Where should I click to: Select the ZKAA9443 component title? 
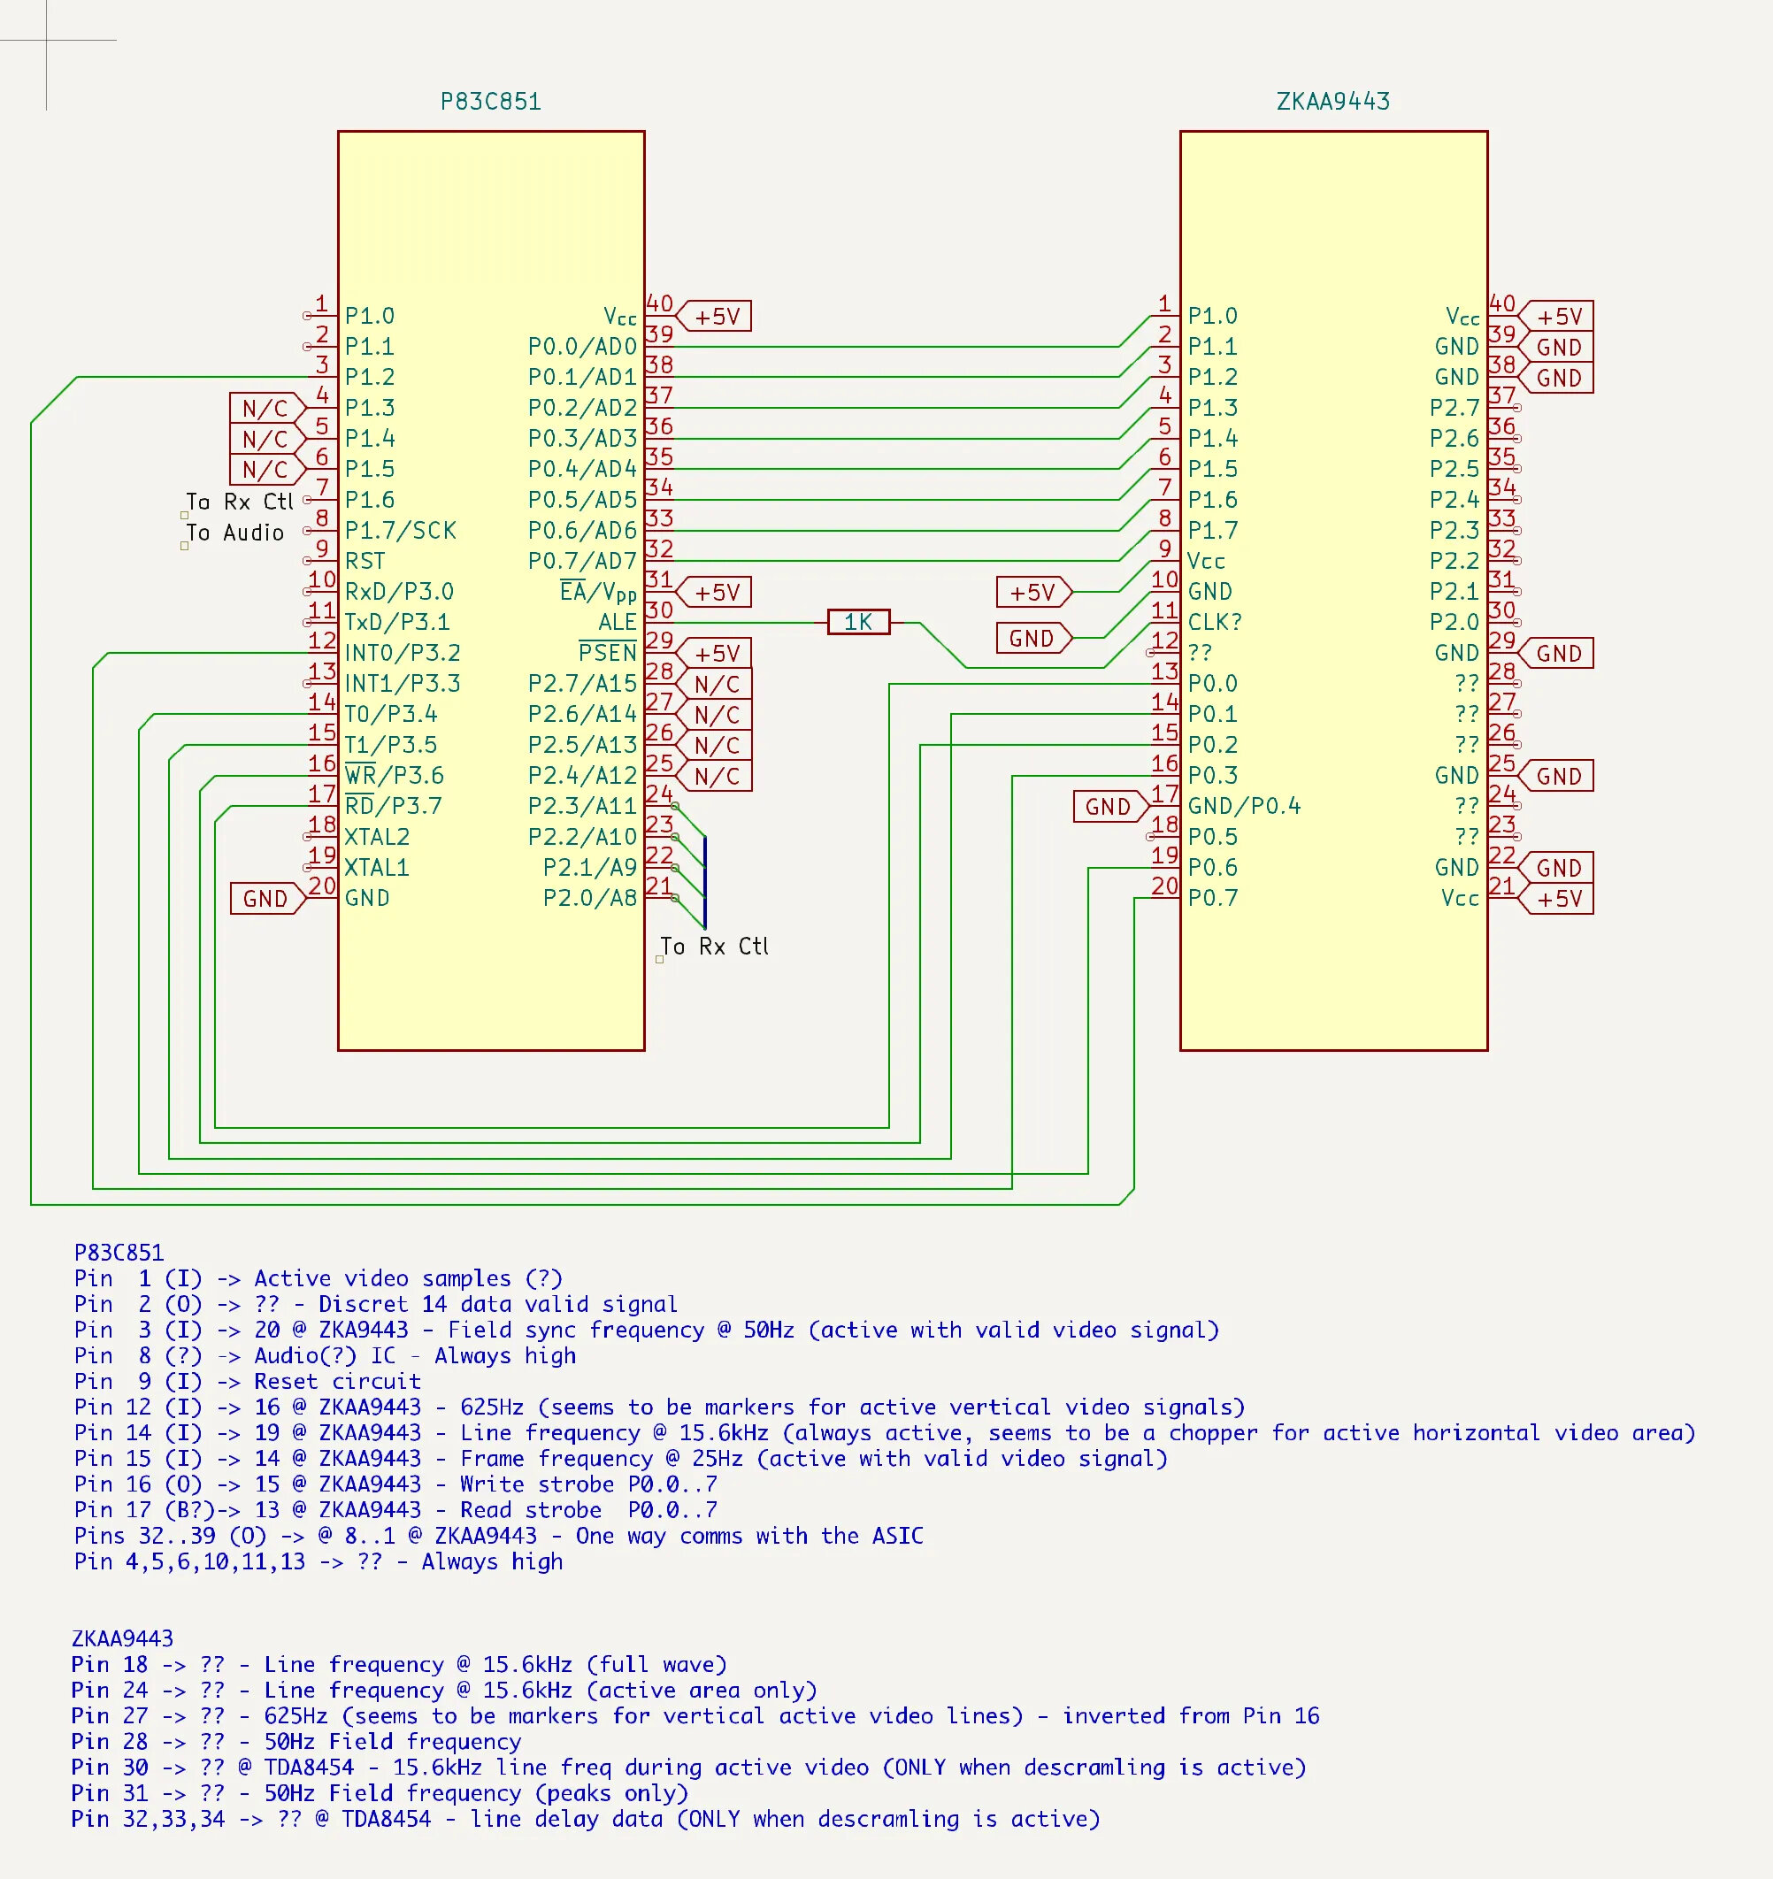pyautogui.click(x=1332, y=101)
